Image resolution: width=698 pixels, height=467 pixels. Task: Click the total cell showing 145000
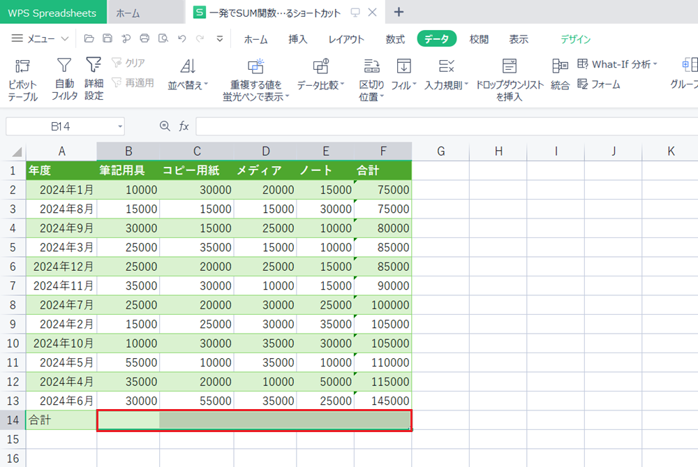383,401
